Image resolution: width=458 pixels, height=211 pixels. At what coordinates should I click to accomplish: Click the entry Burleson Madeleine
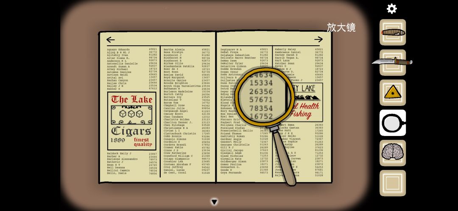point(178,92)
